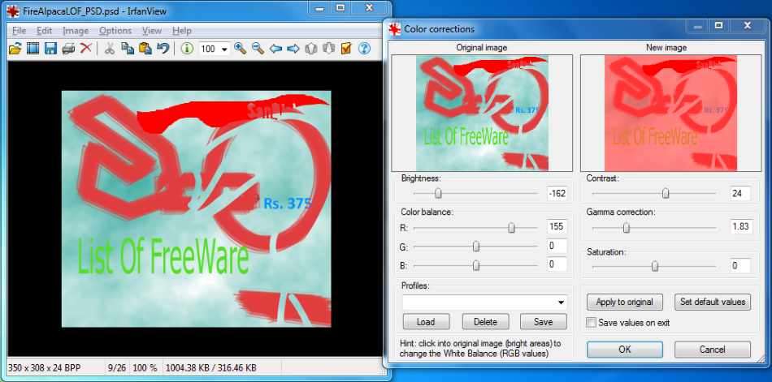Click the Load profile button

426,322
